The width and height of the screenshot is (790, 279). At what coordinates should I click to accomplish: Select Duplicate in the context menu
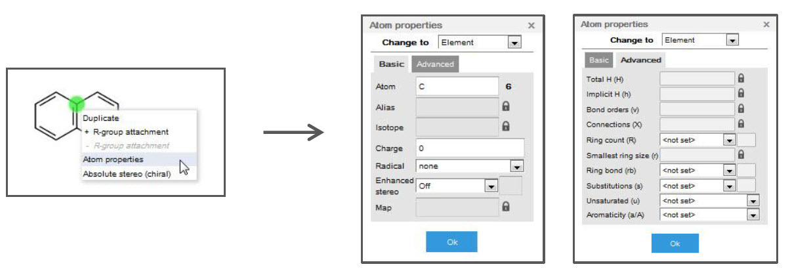[101, 118]
